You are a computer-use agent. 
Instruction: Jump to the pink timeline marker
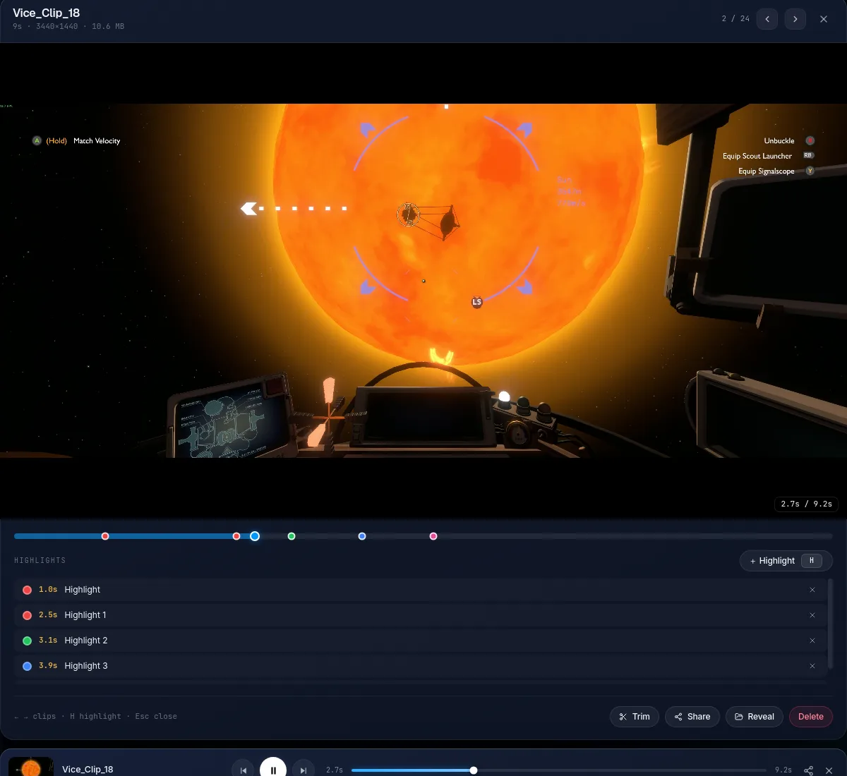point(433,536)
